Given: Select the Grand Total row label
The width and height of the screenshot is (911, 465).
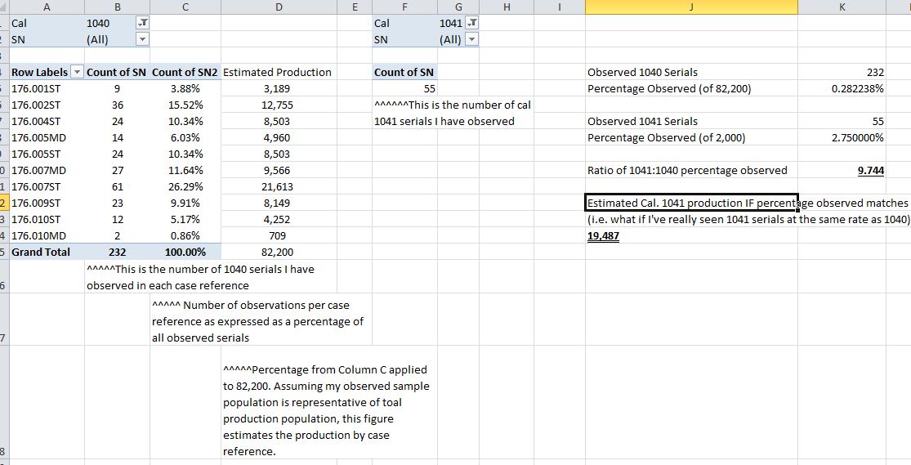Looking at the screenshot, I should (x=41, y=252).
